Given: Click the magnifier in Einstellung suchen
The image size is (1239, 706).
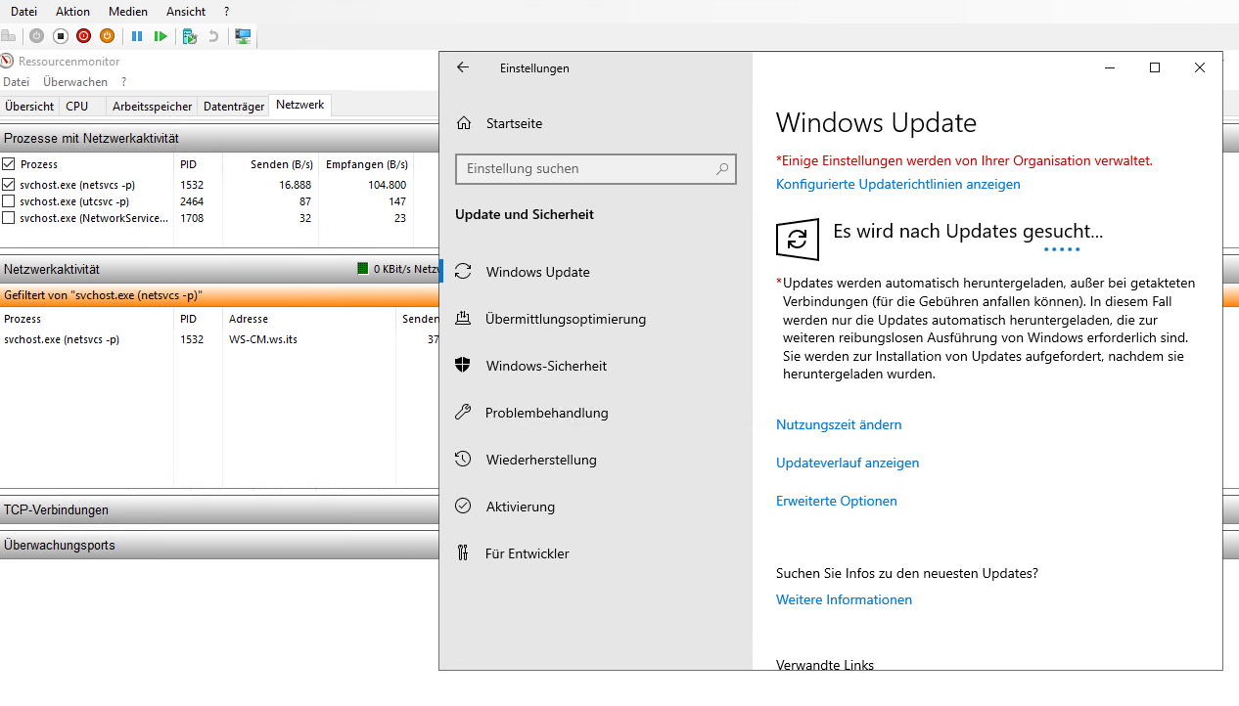Looking at the screenshot, I should (x=722, y=168).
